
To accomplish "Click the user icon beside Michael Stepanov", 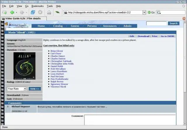I will click(10, 24).
